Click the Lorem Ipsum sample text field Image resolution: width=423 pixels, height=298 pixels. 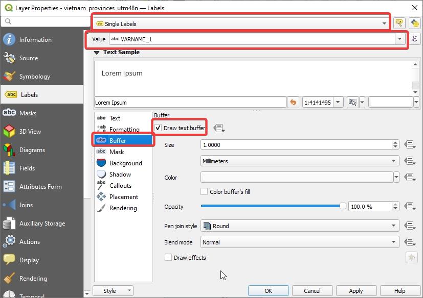pos(190,103)
